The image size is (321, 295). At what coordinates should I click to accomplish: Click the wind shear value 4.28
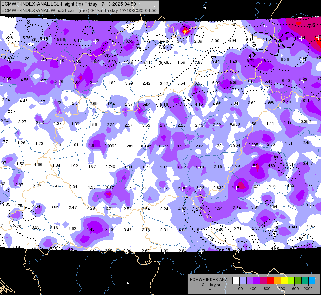[x=91, y=208]
